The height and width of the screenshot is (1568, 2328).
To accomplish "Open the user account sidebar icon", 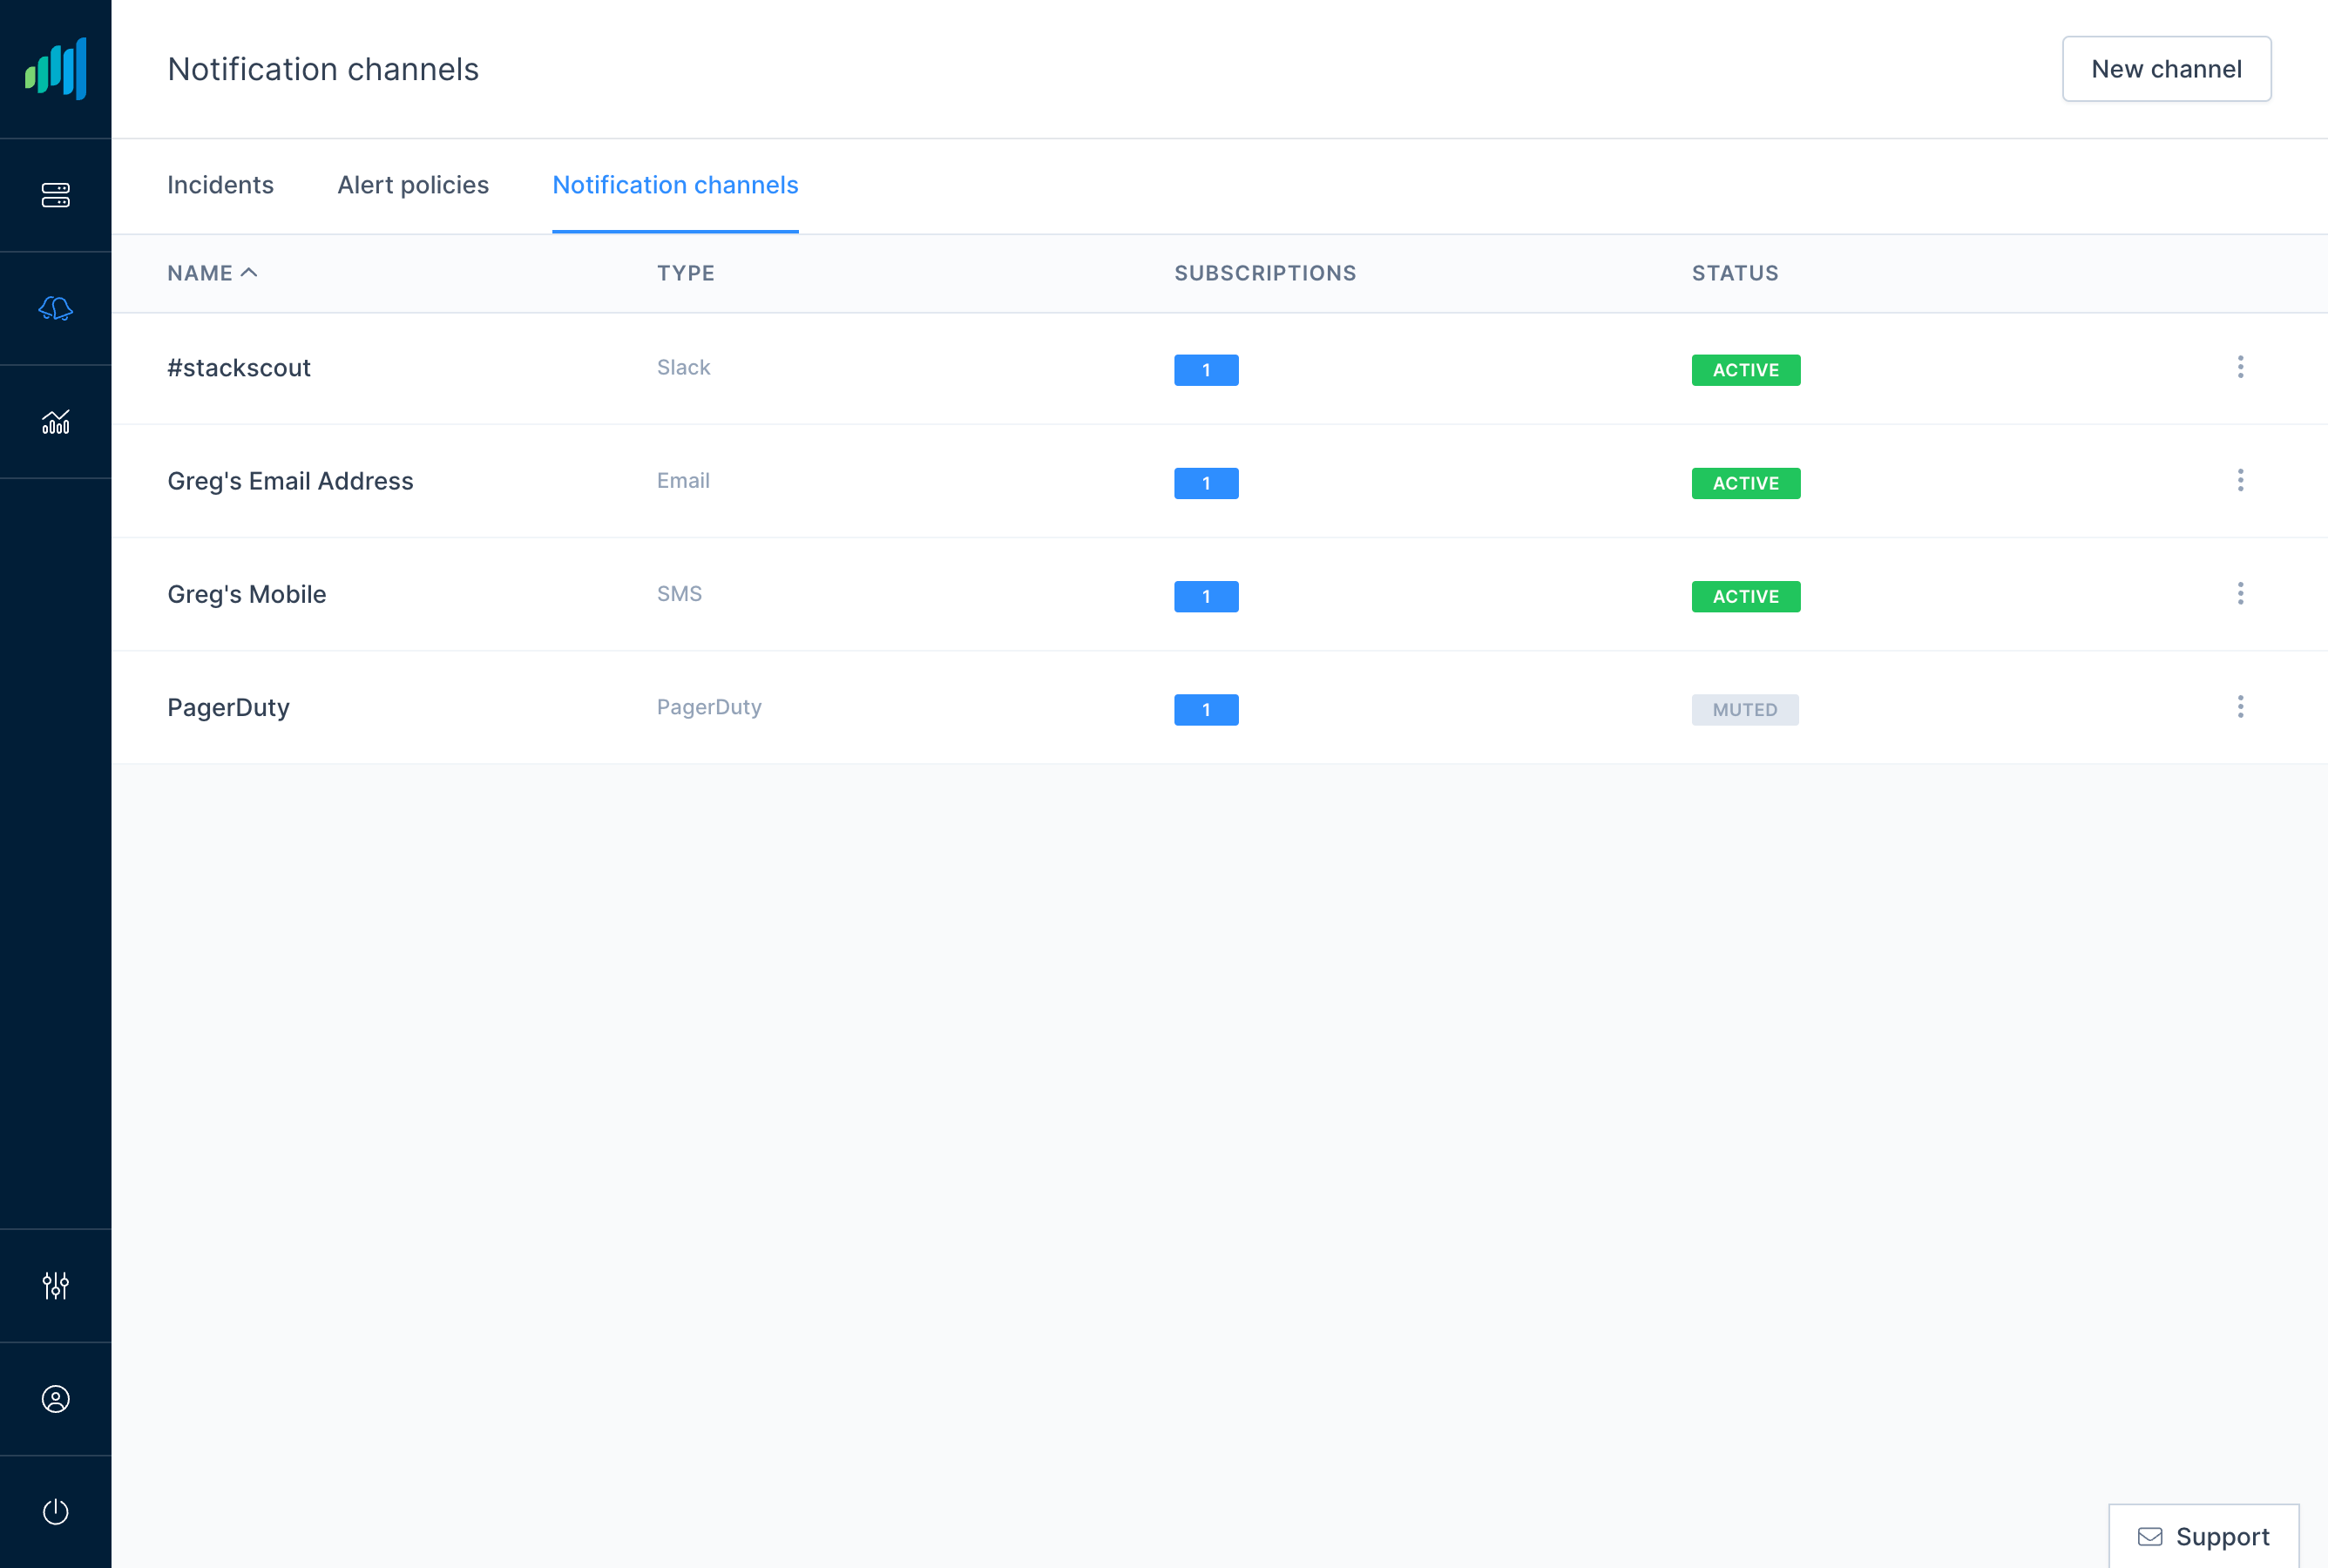I will [55, 1399].
